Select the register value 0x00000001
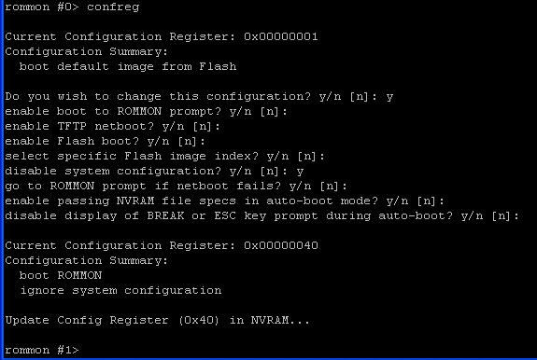This screenshot has width=537, height=360. [281, 36]
